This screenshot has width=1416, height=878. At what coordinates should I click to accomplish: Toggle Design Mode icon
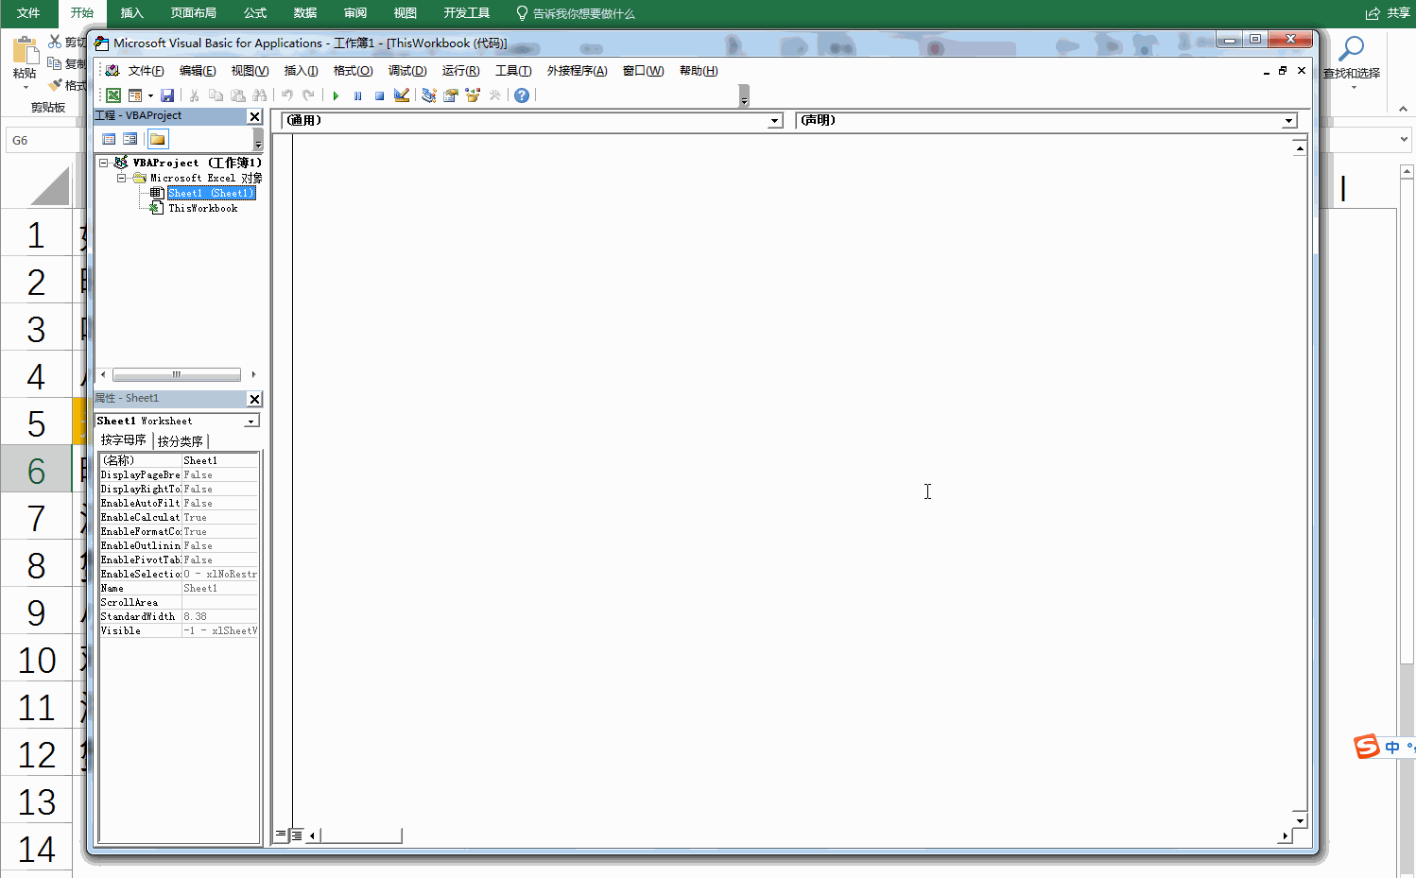tap(402, 95)
